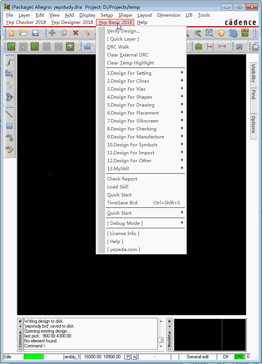This screenshot has width=262, height=364.
Task: Select the Move tool icon
Action: (x=52, y=33)
